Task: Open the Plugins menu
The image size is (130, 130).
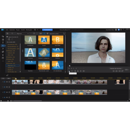Action: [x=18, y=30]
